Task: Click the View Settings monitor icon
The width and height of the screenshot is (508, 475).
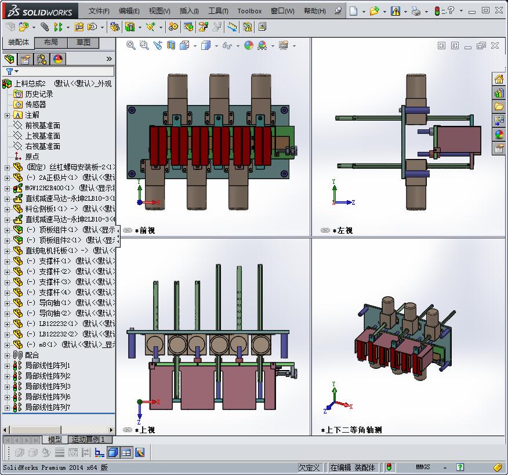Action: point(284,45)
